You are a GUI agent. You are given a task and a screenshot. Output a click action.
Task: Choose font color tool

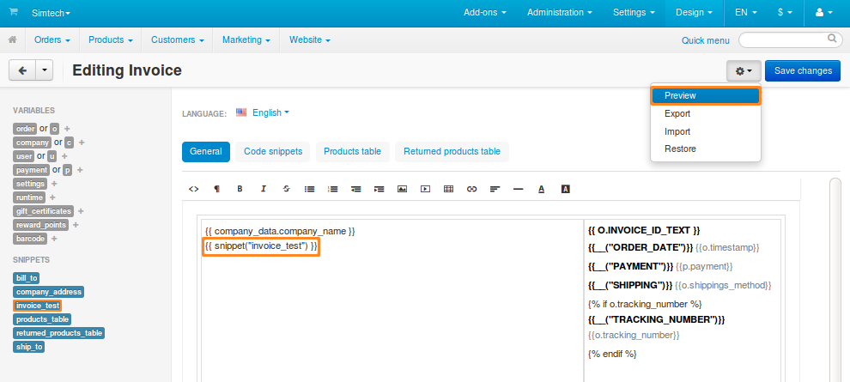pos(541,189)
